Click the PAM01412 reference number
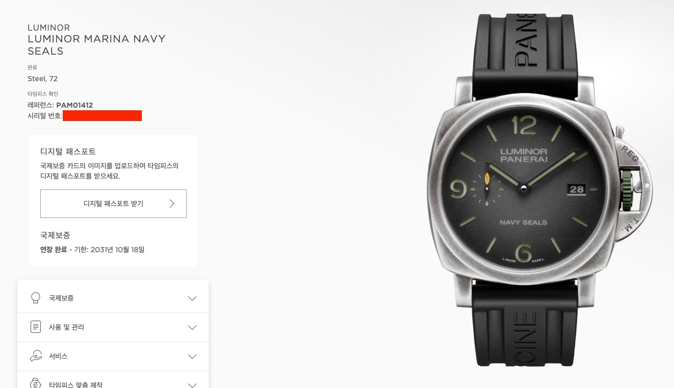The width and height of the screenshot is (674, 388). 74,105
